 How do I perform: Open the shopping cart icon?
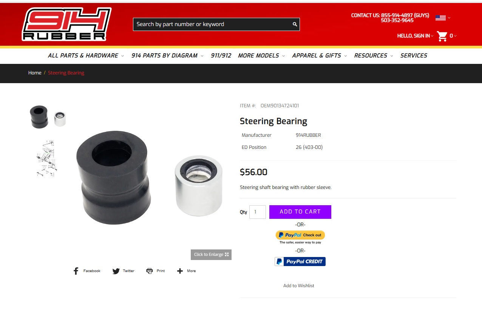click(442, 36)
